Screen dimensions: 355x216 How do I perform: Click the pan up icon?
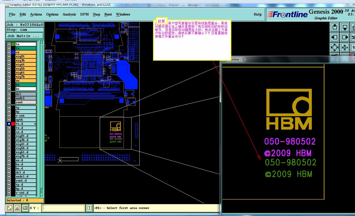click(x=335, y=27)
